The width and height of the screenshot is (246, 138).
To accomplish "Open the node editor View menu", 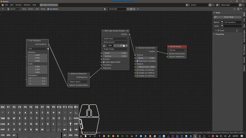I will click(x=24, y=9).
